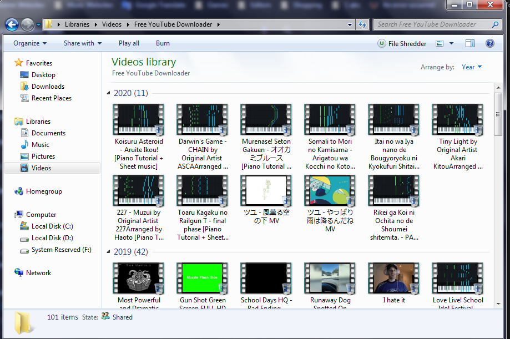Click the File Shredder toolbar button
This screenshot has height=339, width=510.
click(x=402, y=43)
